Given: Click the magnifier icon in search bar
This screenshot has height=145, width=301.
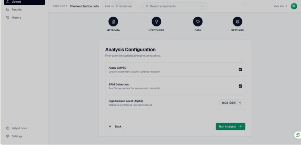Looking at the screenshot, I should coord(147,6).
